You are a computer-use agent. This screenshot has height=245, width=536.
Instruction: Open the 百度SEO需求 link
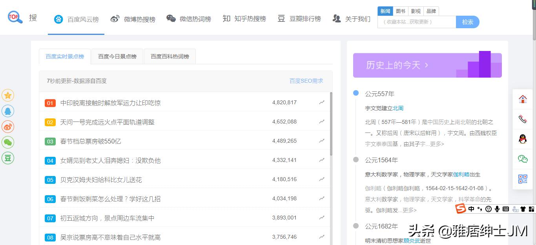point(306,81)
